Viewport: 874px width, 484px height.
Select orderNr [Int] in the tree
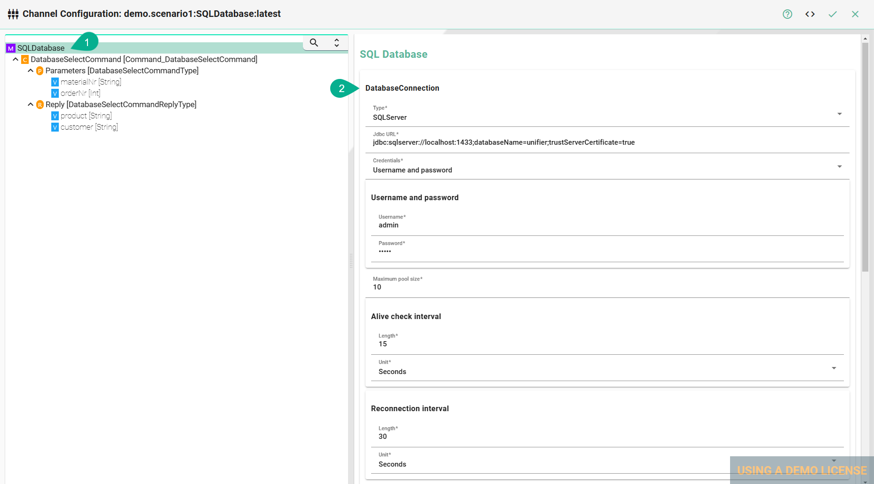80,93
